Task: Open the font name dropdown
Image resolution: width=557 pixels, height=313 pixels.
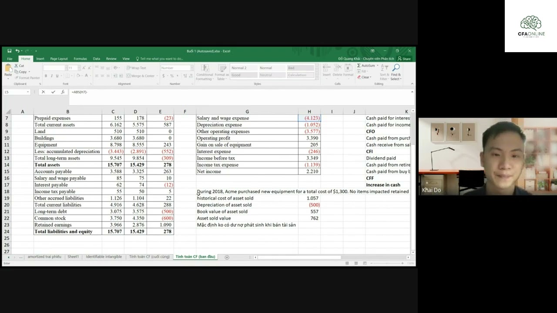Action: click(x=66, y=68)
